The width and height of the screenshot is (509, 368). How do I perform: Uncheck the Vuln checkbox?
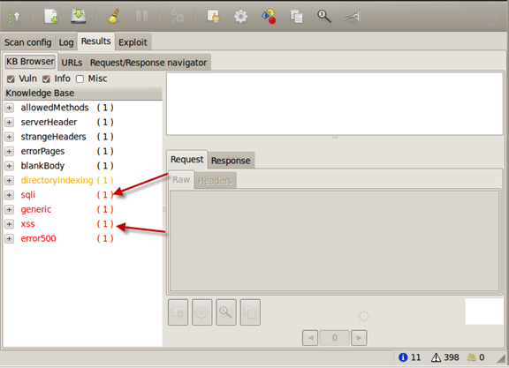11,79
